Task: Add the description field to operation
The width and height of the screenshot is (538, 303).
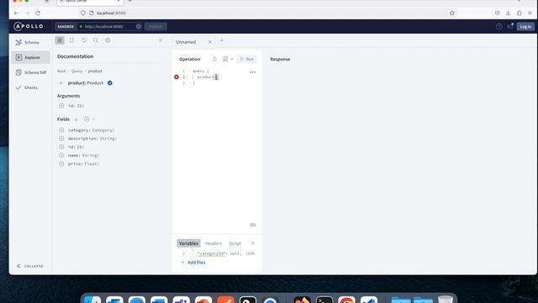Action: pos(61,138)
